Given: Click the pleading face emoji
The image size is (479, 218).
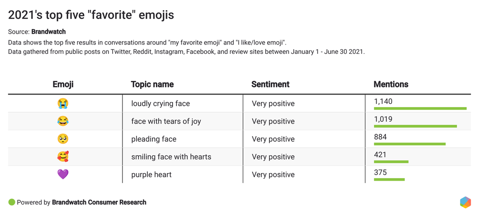Looking at the screenshot, I should (x=63, y=139).
